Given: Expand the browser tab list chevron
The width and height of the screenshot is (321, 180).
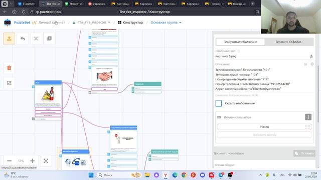Looking at the screenshot, I should coord(11,3).
